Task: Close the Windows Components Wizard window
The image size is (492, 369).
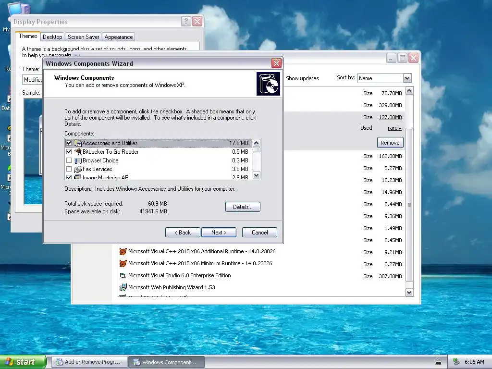Action: [276, 63]
